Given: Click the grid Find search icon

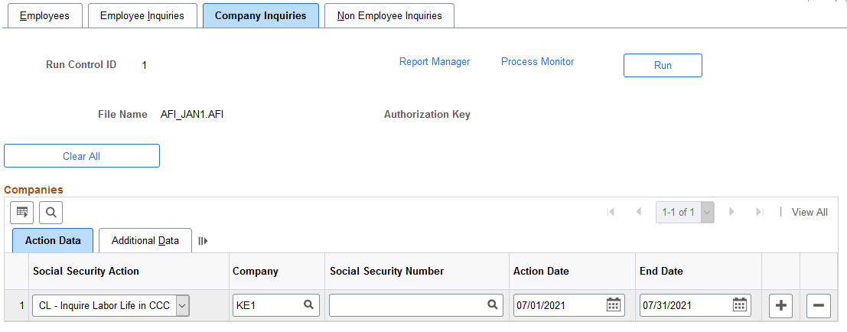Looking at the screenshot, I should [x=50, y=212].
